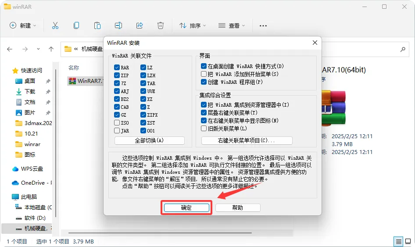Click the Paste clipboard icon in Explorer toolbar
The height and width of the screenshot is (247, 415).
coord(97,25)
